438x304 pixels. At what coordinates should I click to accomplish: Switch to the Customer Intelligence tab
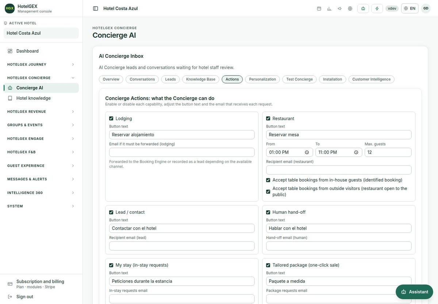[371, 79]
